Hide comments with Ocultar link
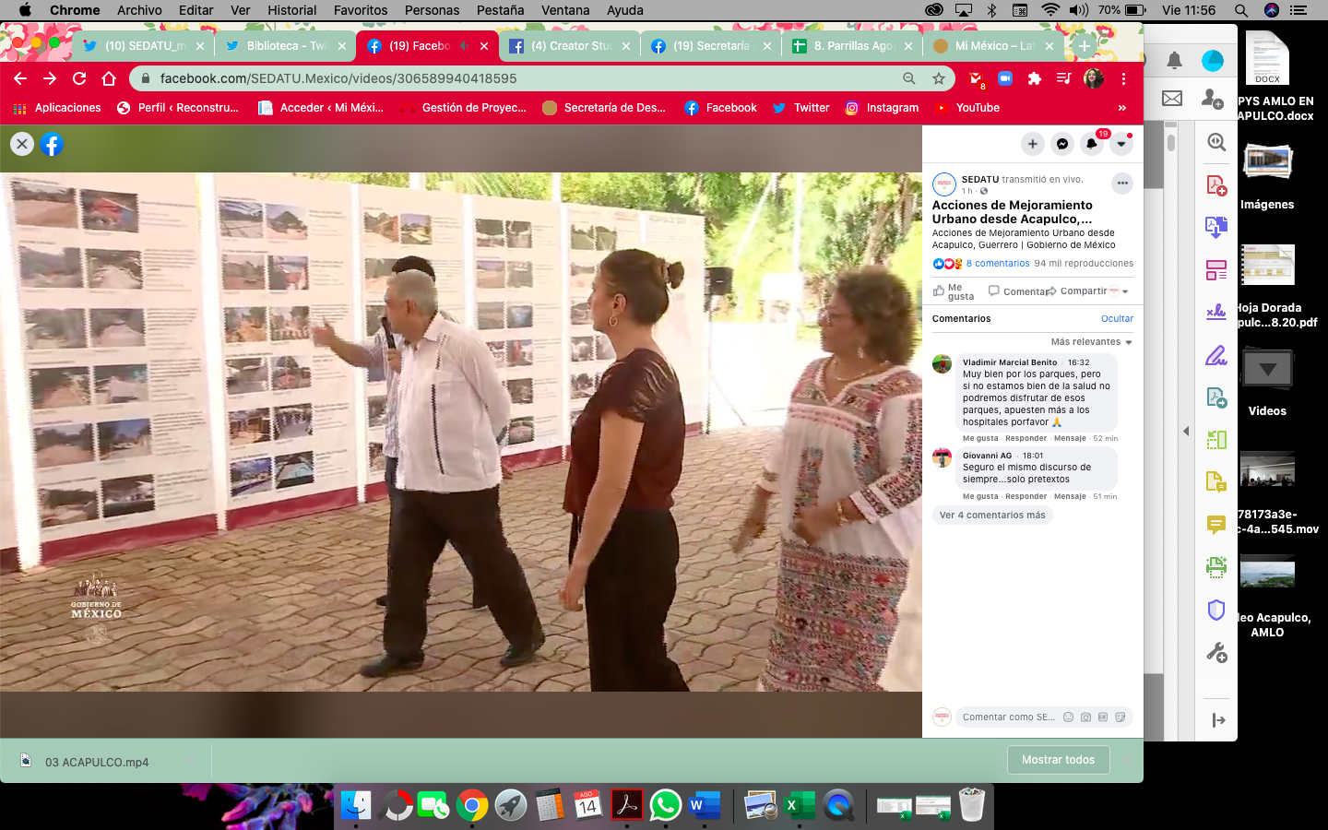 point(1117,318)
